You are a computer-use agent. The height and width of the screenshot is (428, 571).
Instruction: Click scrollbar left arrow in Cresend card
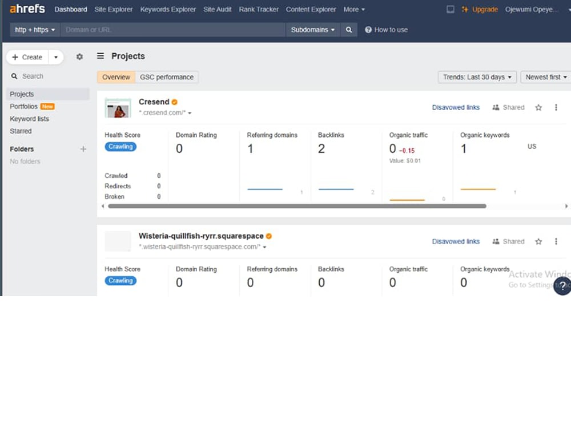103,206
